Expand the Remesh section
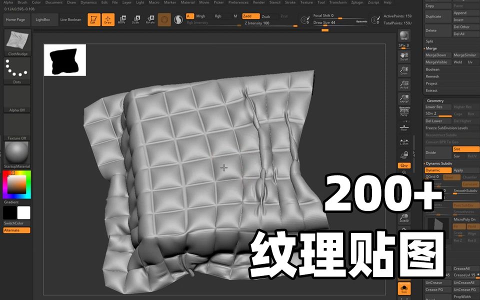The height and width of the screenshot is (300, 480). tap(432, 76)
